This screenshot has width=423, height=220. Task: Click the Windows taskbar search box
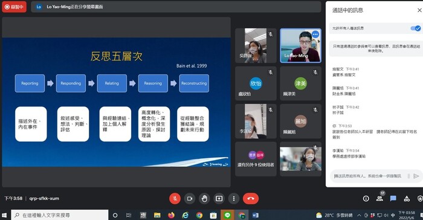pyautogui.click(x=60, y=215)
